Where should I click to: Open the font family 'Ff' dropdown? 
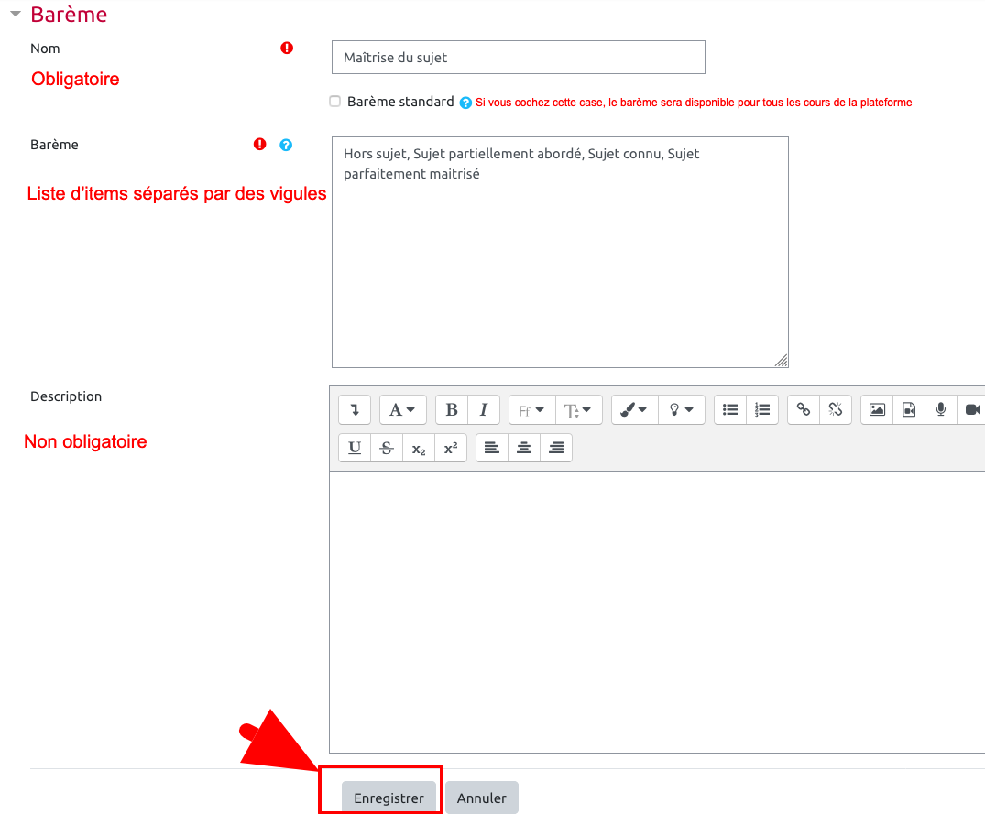click(531, 410)
